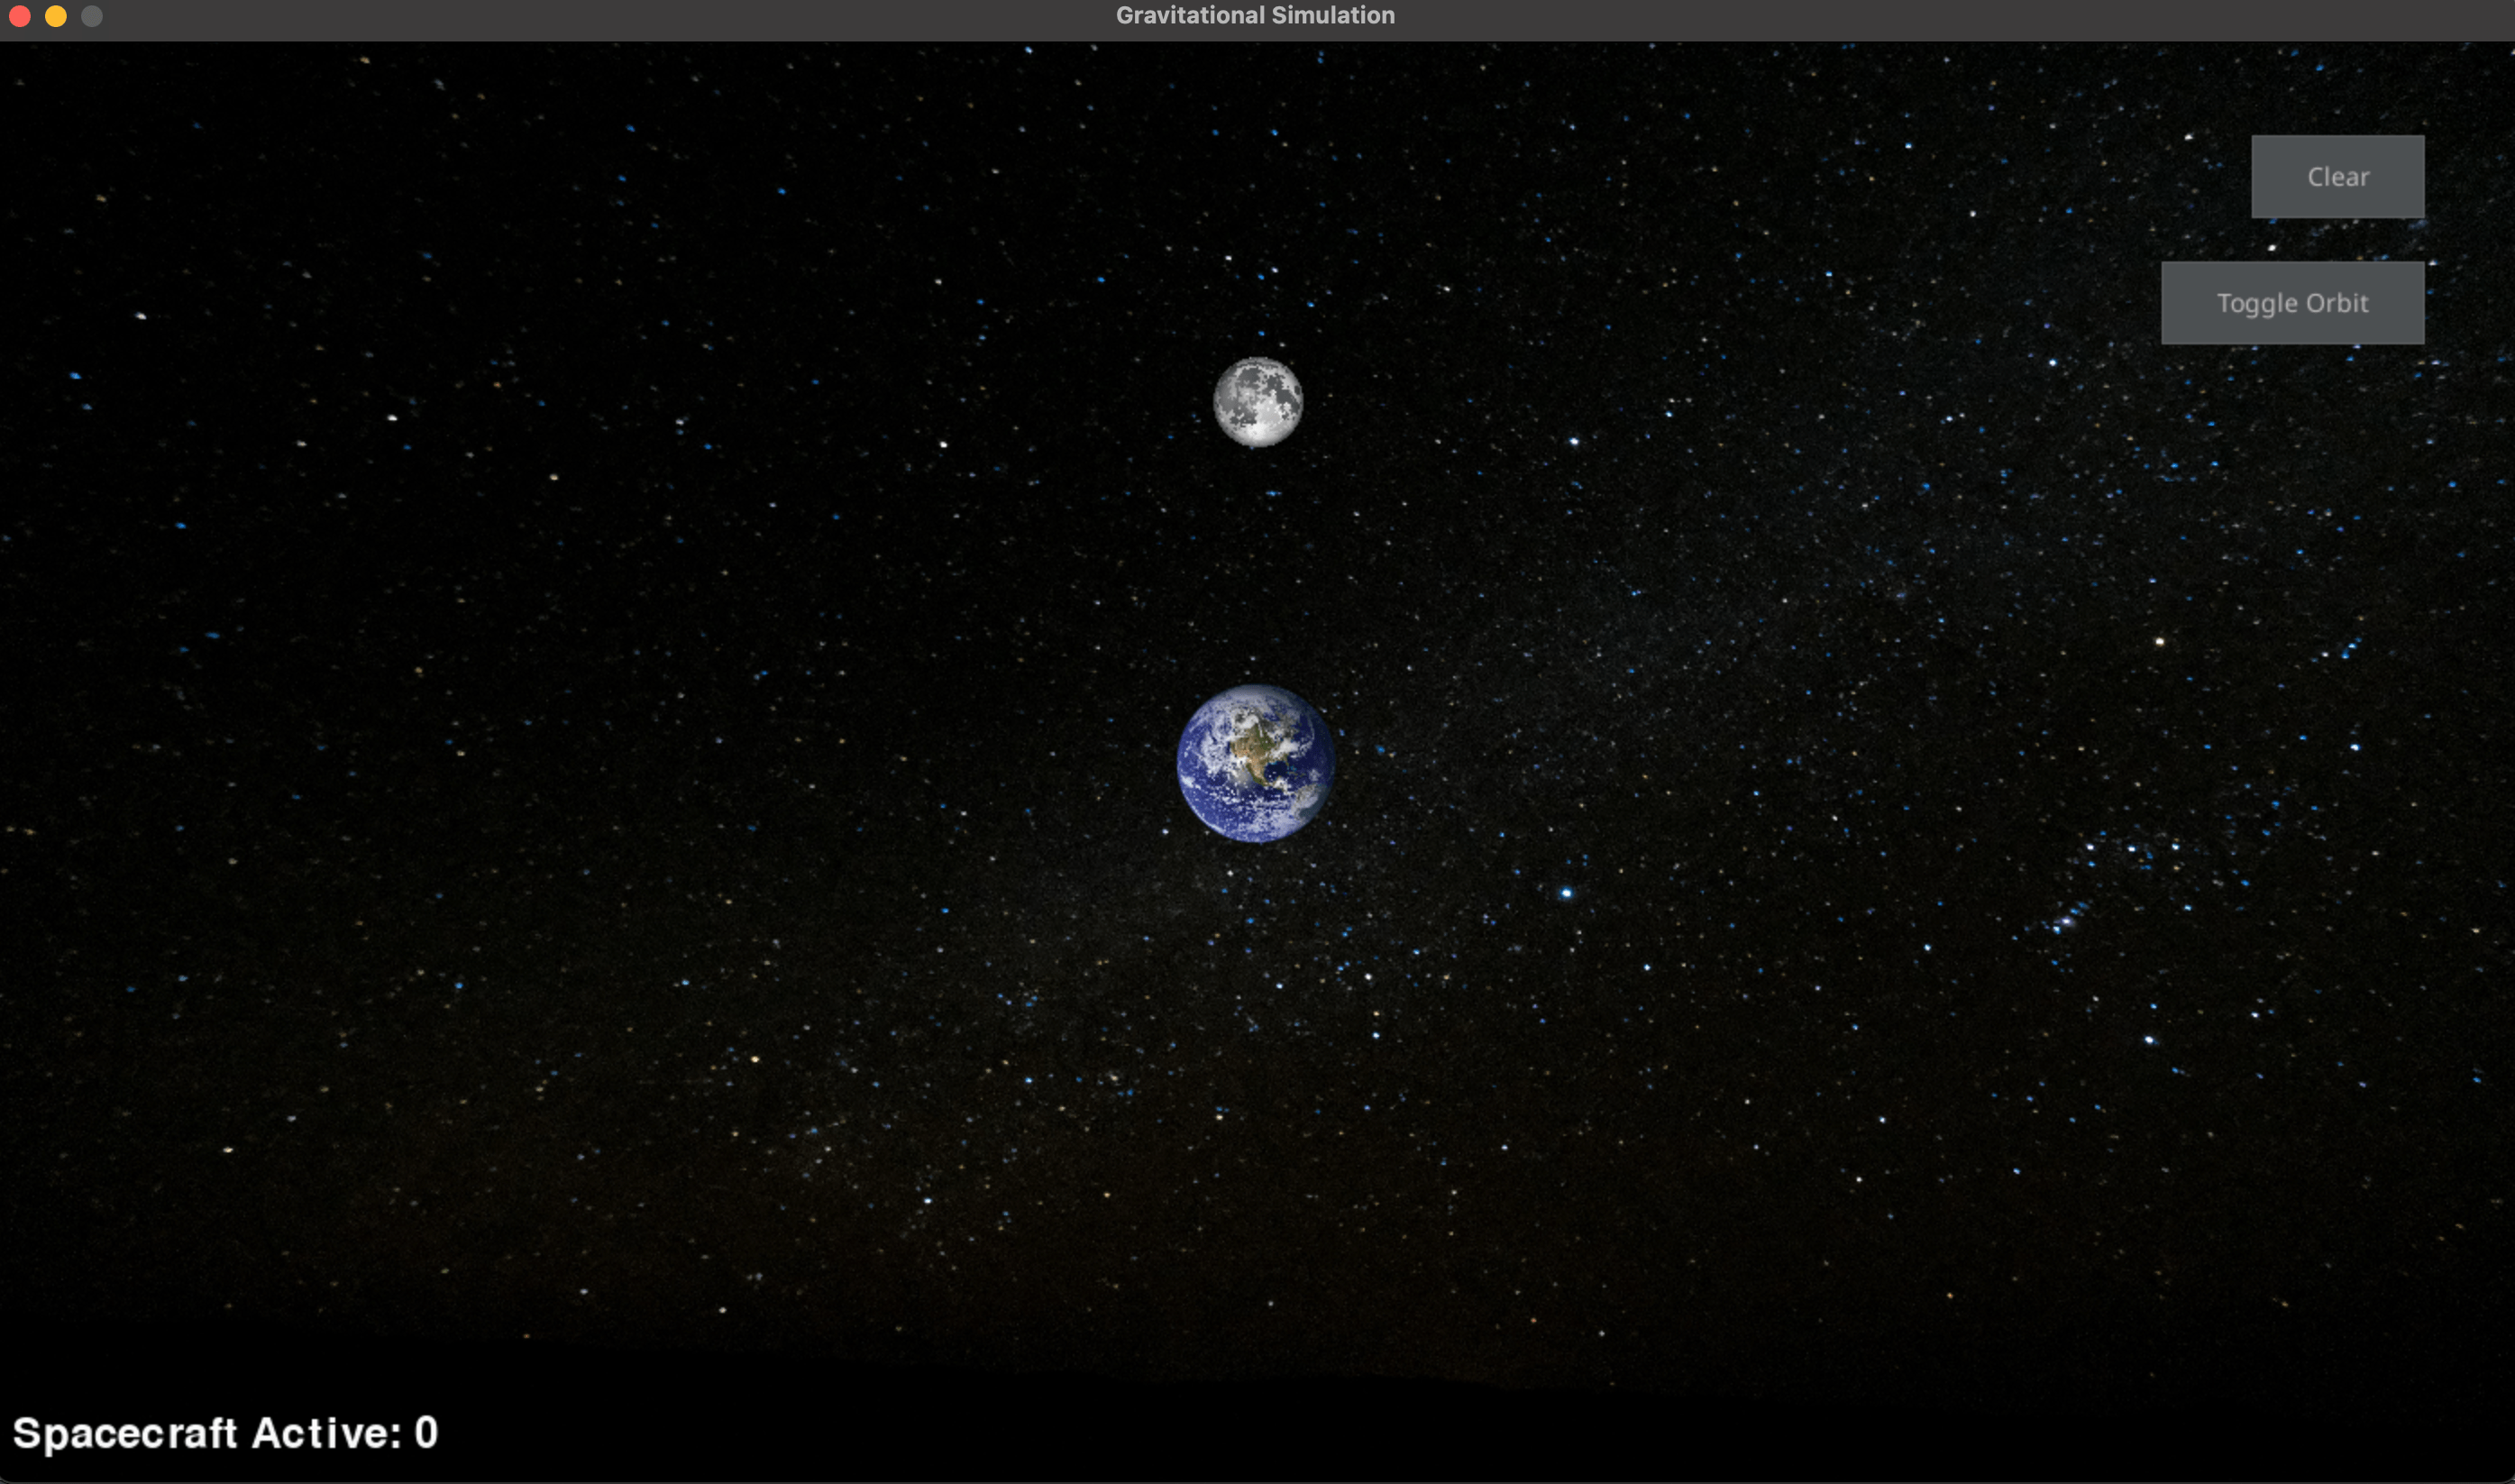Minimize the window using yellow button
The width and height of the screenshot is (2515, 1484).
56,16
